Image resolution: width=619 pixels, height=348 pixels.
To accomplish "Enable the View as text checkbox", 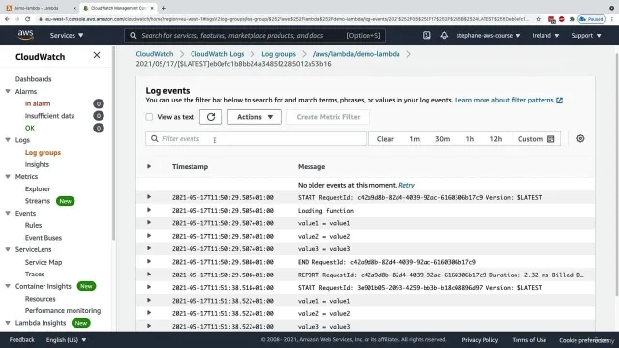I will 149,117.
